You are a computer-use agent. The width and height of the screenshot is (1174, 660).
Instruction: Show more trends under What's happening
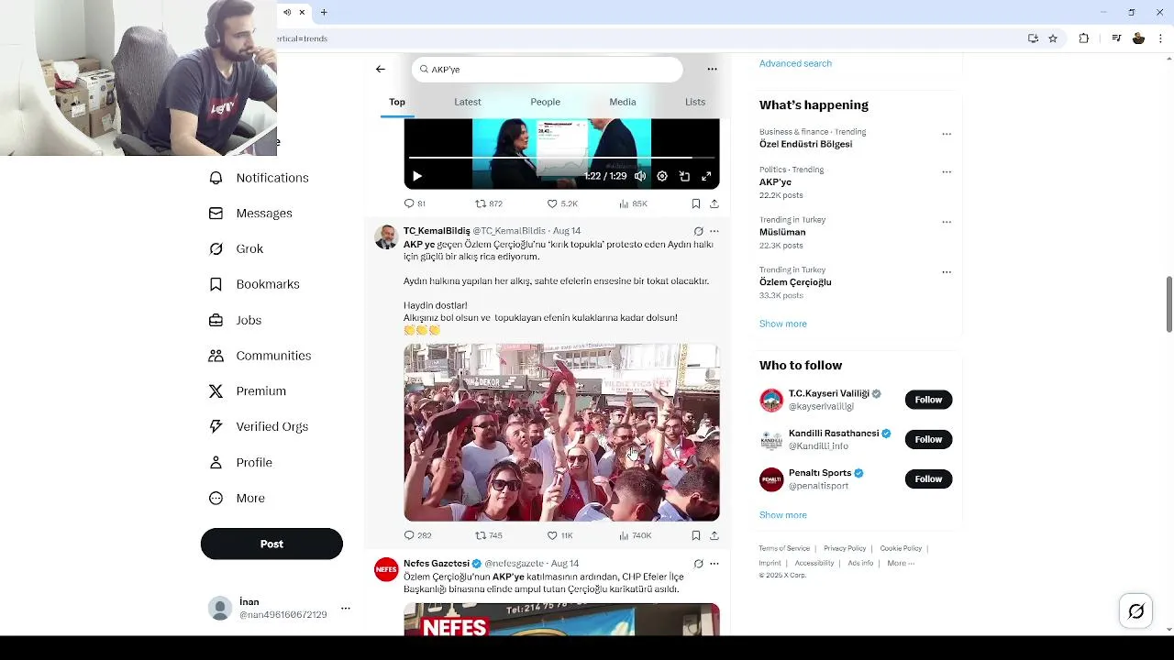(x=783, y=324)
